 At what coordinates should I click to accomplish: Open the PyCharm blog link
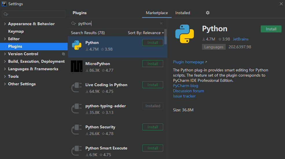point(185,86)
